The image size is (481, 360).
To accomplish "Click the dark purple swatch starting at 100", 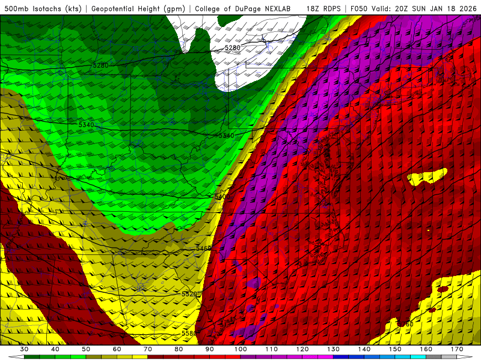I will (248, 357).
